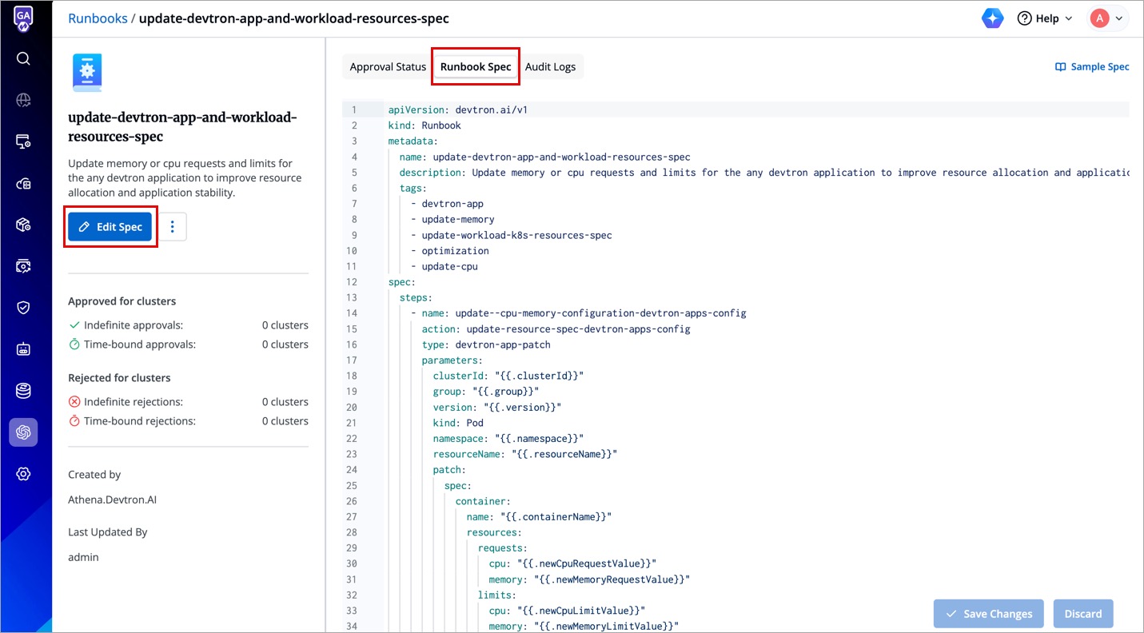Open the Sample Spec link

coord(1092,66)
